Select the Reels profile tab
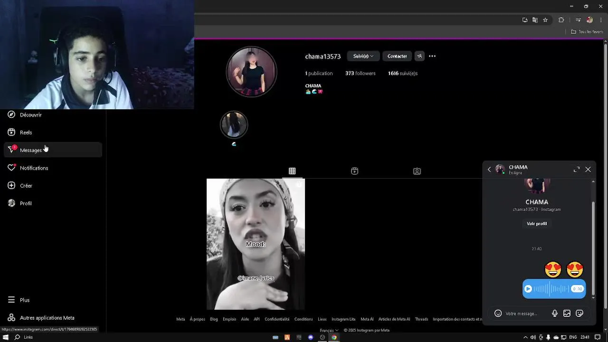The height and width of the screenshot is (342, 608). [x=354, y=171]
